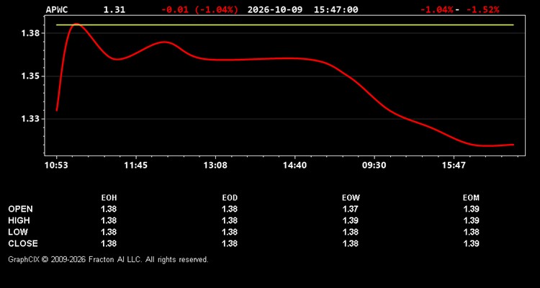
Task: Click the EOH CLOSE value 1.38
Action: [x=109, y=243]
